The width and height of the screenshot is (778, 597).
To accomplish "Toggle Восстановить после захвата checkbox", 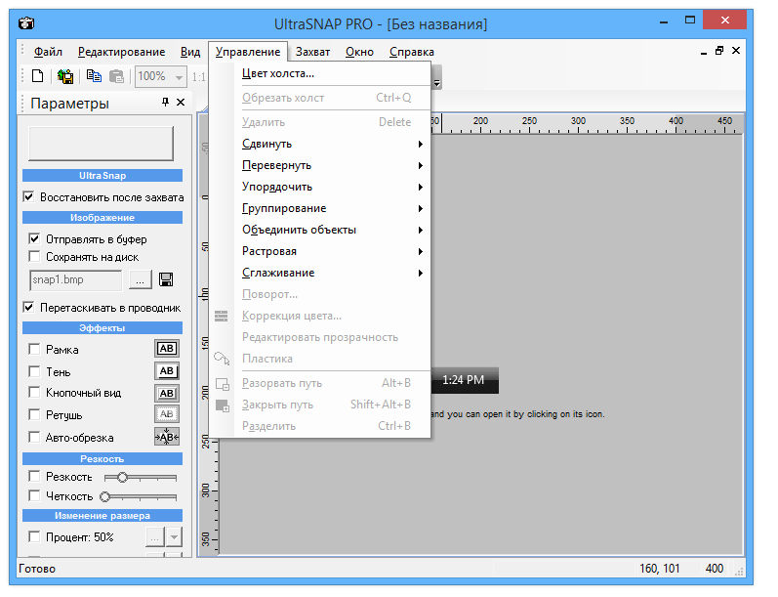I will coord(28,196).
